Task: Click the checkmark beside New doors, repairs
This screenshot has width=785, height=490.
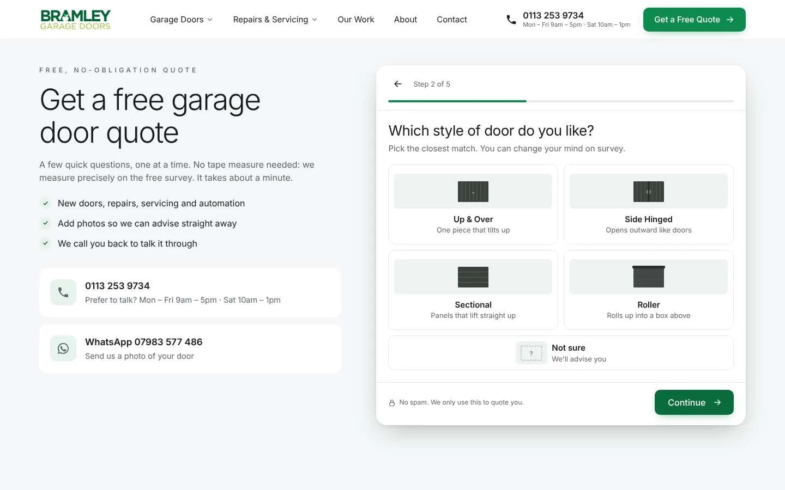Action: pyautogui.click(x=46, y=203)
